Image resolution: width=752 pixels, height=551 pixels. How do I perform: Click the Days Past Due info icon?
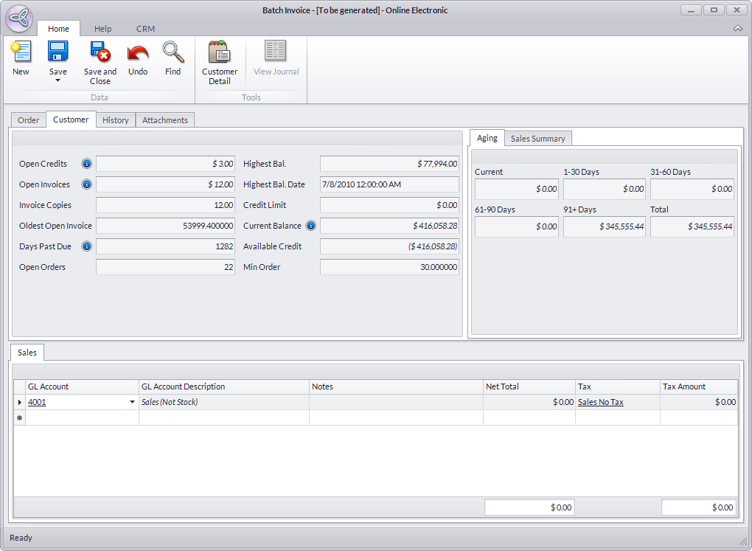click(86, 246)
